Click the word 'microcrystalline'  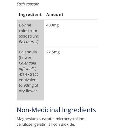click(x=70, y=119)
